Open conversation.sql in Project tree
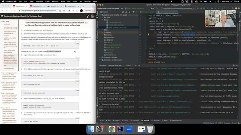Screen dimensions: 241x135 (114, 22)
